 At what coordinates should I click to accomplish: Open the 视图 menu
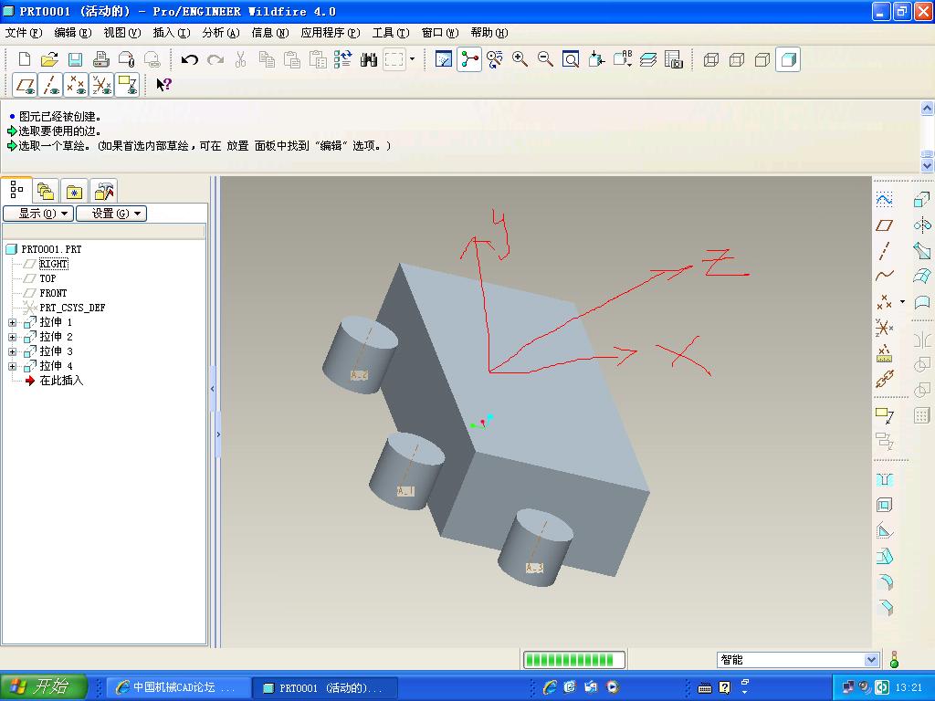coord(121,33)
